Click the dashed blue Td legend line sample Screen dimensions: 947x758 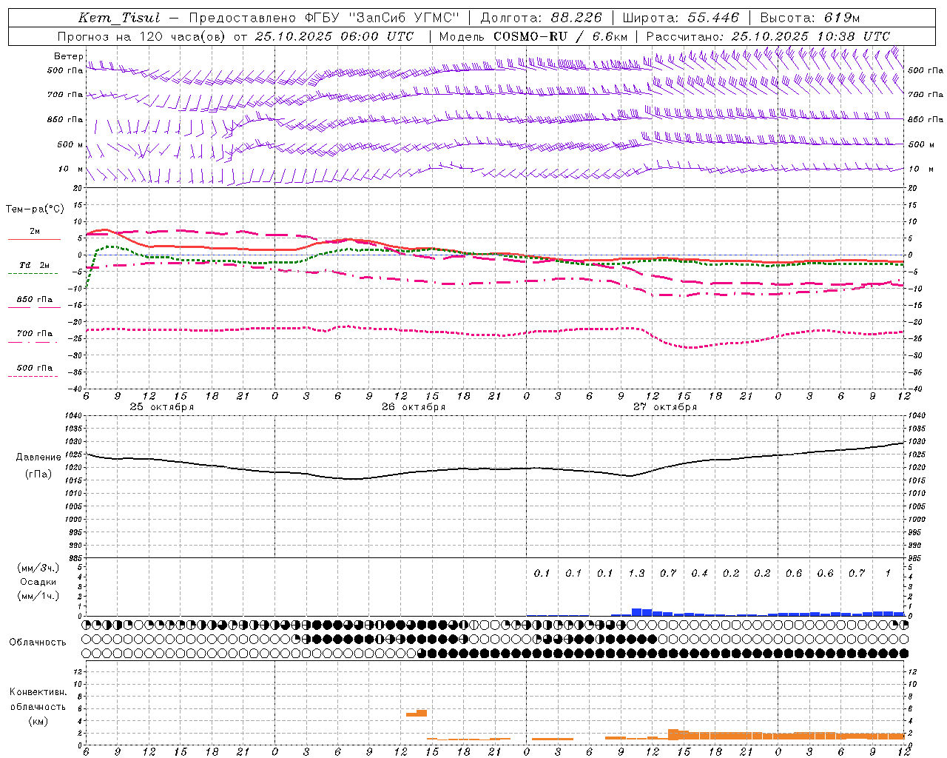point(34,274)
